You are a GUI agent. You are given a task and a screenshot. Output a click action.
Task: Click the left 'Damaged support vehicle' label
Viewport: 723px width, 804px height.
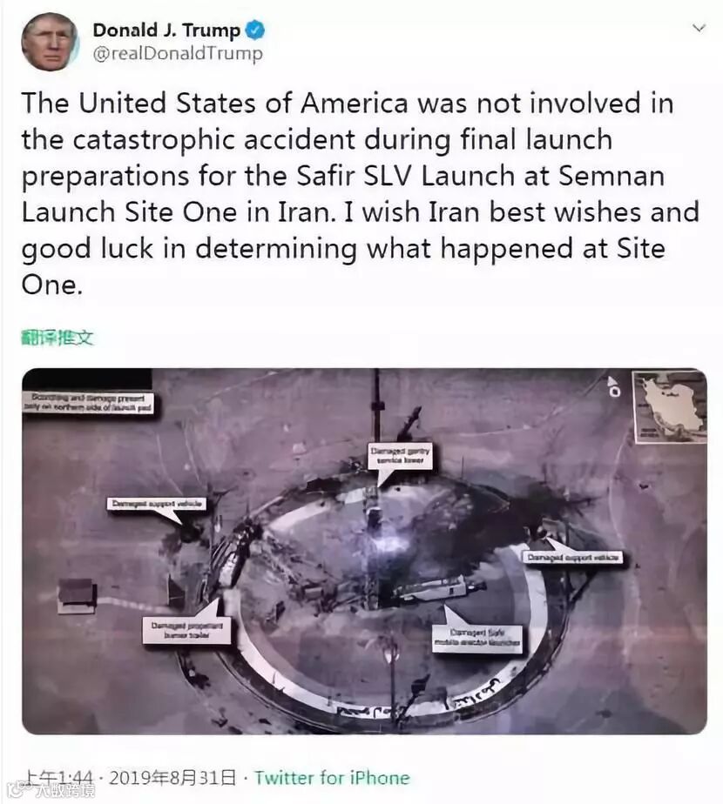pyautogui.click(x=157, y=504)
